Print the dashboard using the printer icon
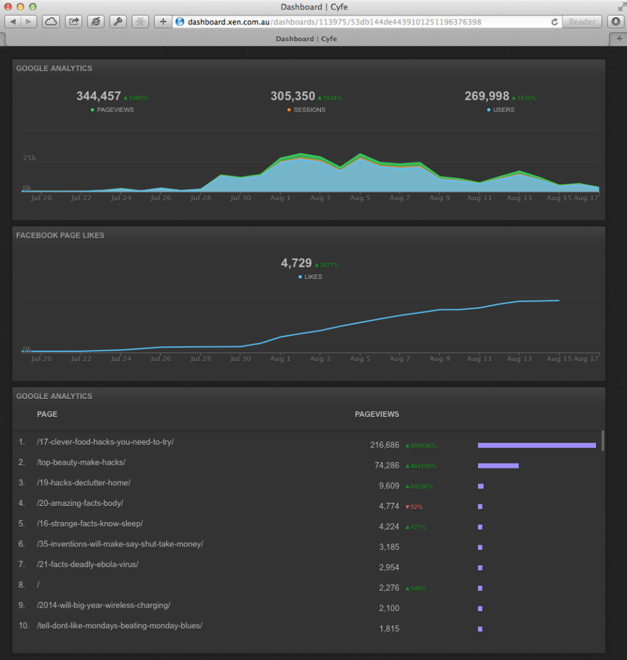Image resolution: width=627 pixels, height=660 pixels. (95, 21)
